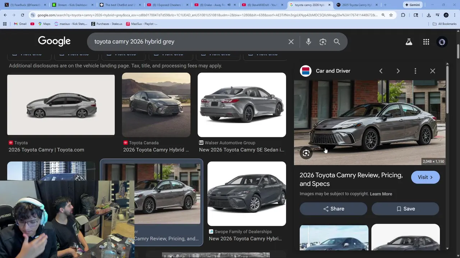460x258 pixels.
Task: Open Walser Automotive Group Camry thumbnail
Action: click(242, 105)
